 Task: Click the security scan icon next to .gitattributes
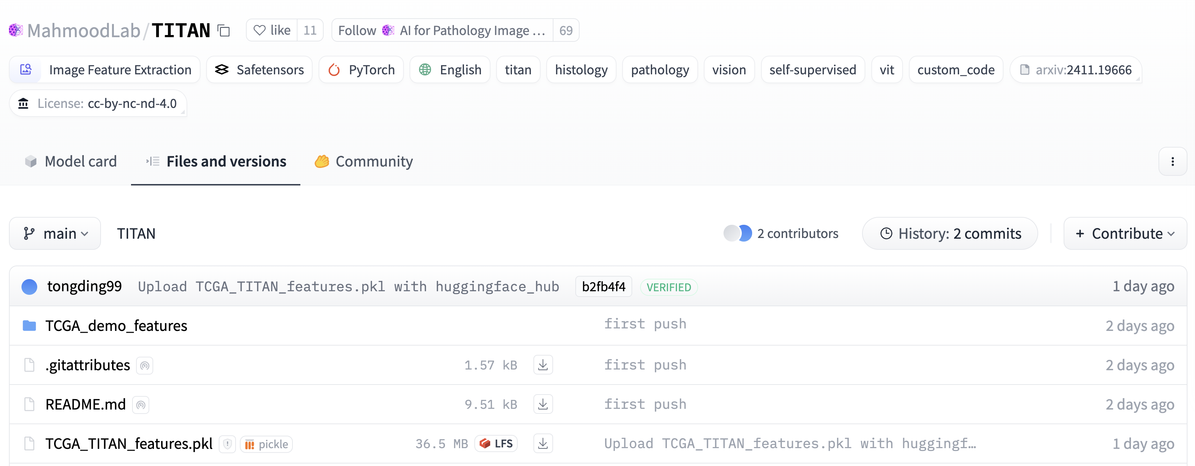tap(145, 366)
